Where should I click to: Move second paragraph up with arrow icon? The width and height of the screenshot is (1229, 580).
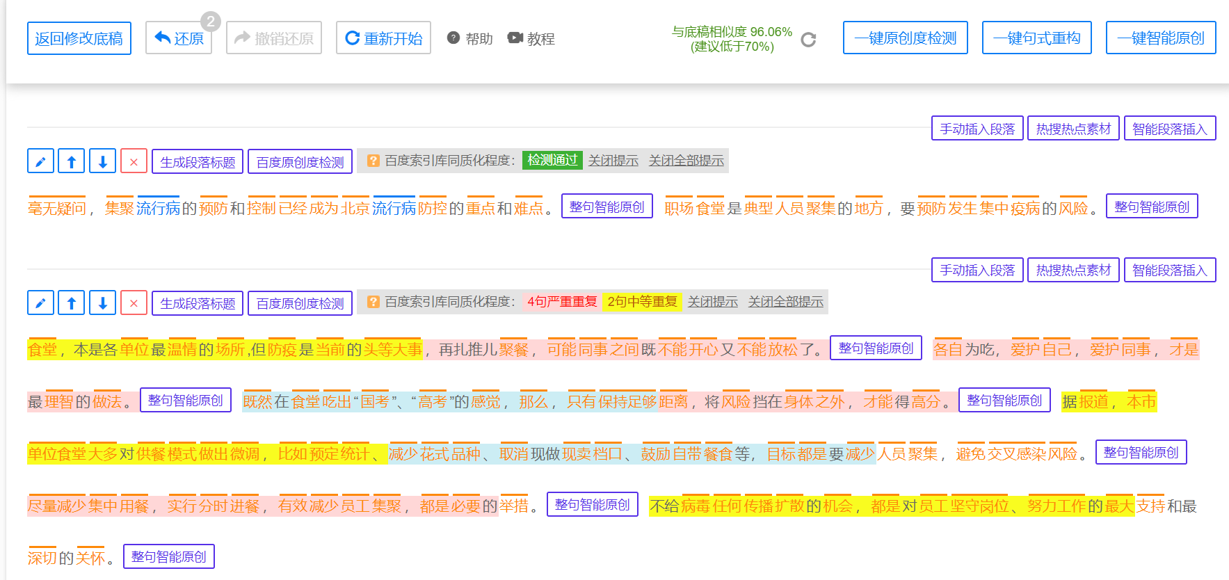(72, 303)
